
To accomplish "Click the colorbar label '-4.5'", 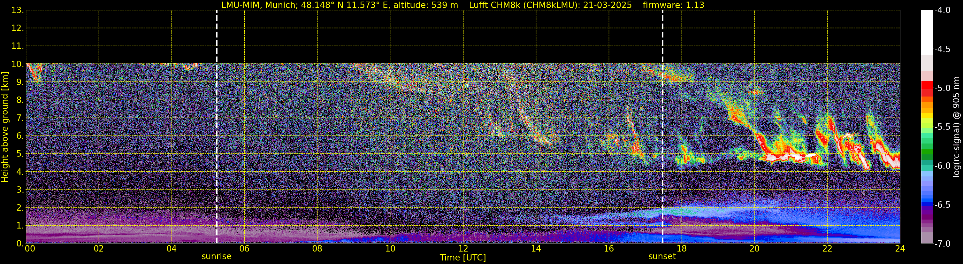I will 943,49.
